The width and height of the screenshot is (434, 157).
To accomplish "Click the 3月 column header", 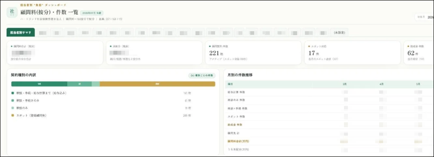I will pos(345,84).
